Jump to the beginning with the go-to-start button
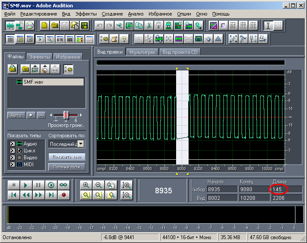The image size is (307, 243). click(14, 195)
